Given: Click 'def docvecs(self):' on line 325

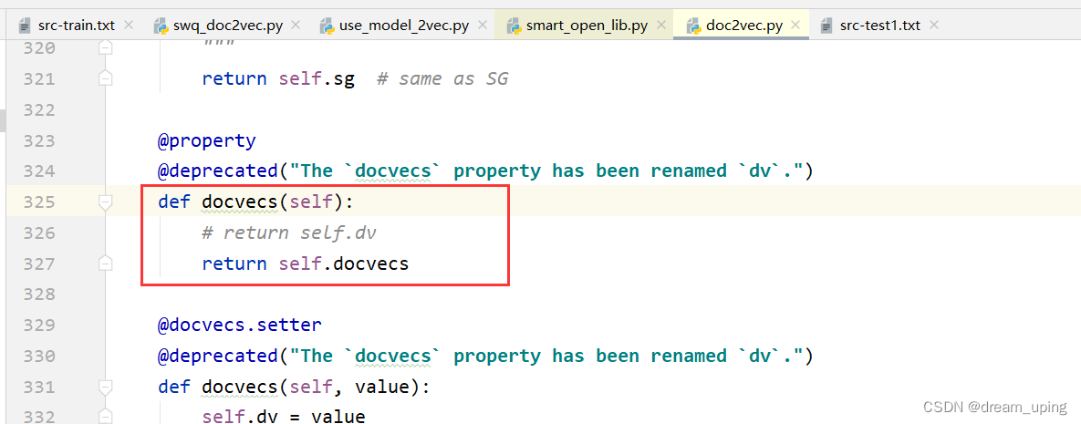Looking at the screenshot, I should tap(255, 202).
